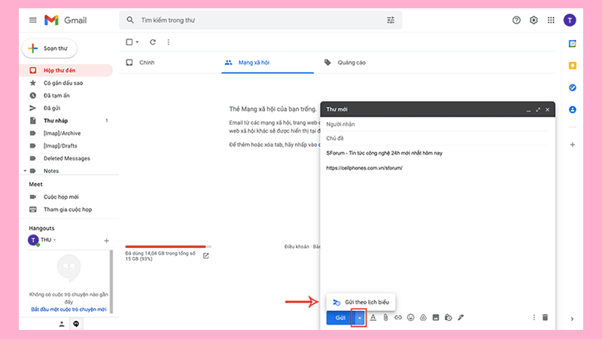Open the Help question mark icon
The image size is (602, 339).
point(516,20)
